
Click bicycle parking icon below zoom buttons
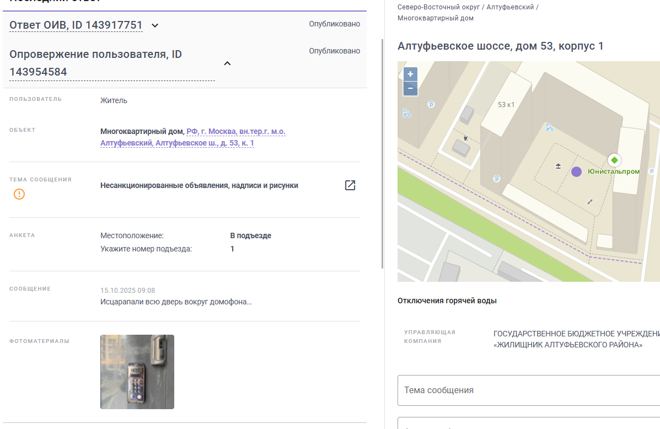(x=406, y=113)
